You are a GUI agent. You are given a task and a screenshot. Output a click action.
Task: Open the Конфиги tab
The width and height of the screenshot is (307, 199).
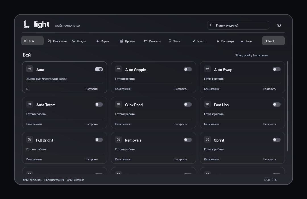[x=152, y=41]
